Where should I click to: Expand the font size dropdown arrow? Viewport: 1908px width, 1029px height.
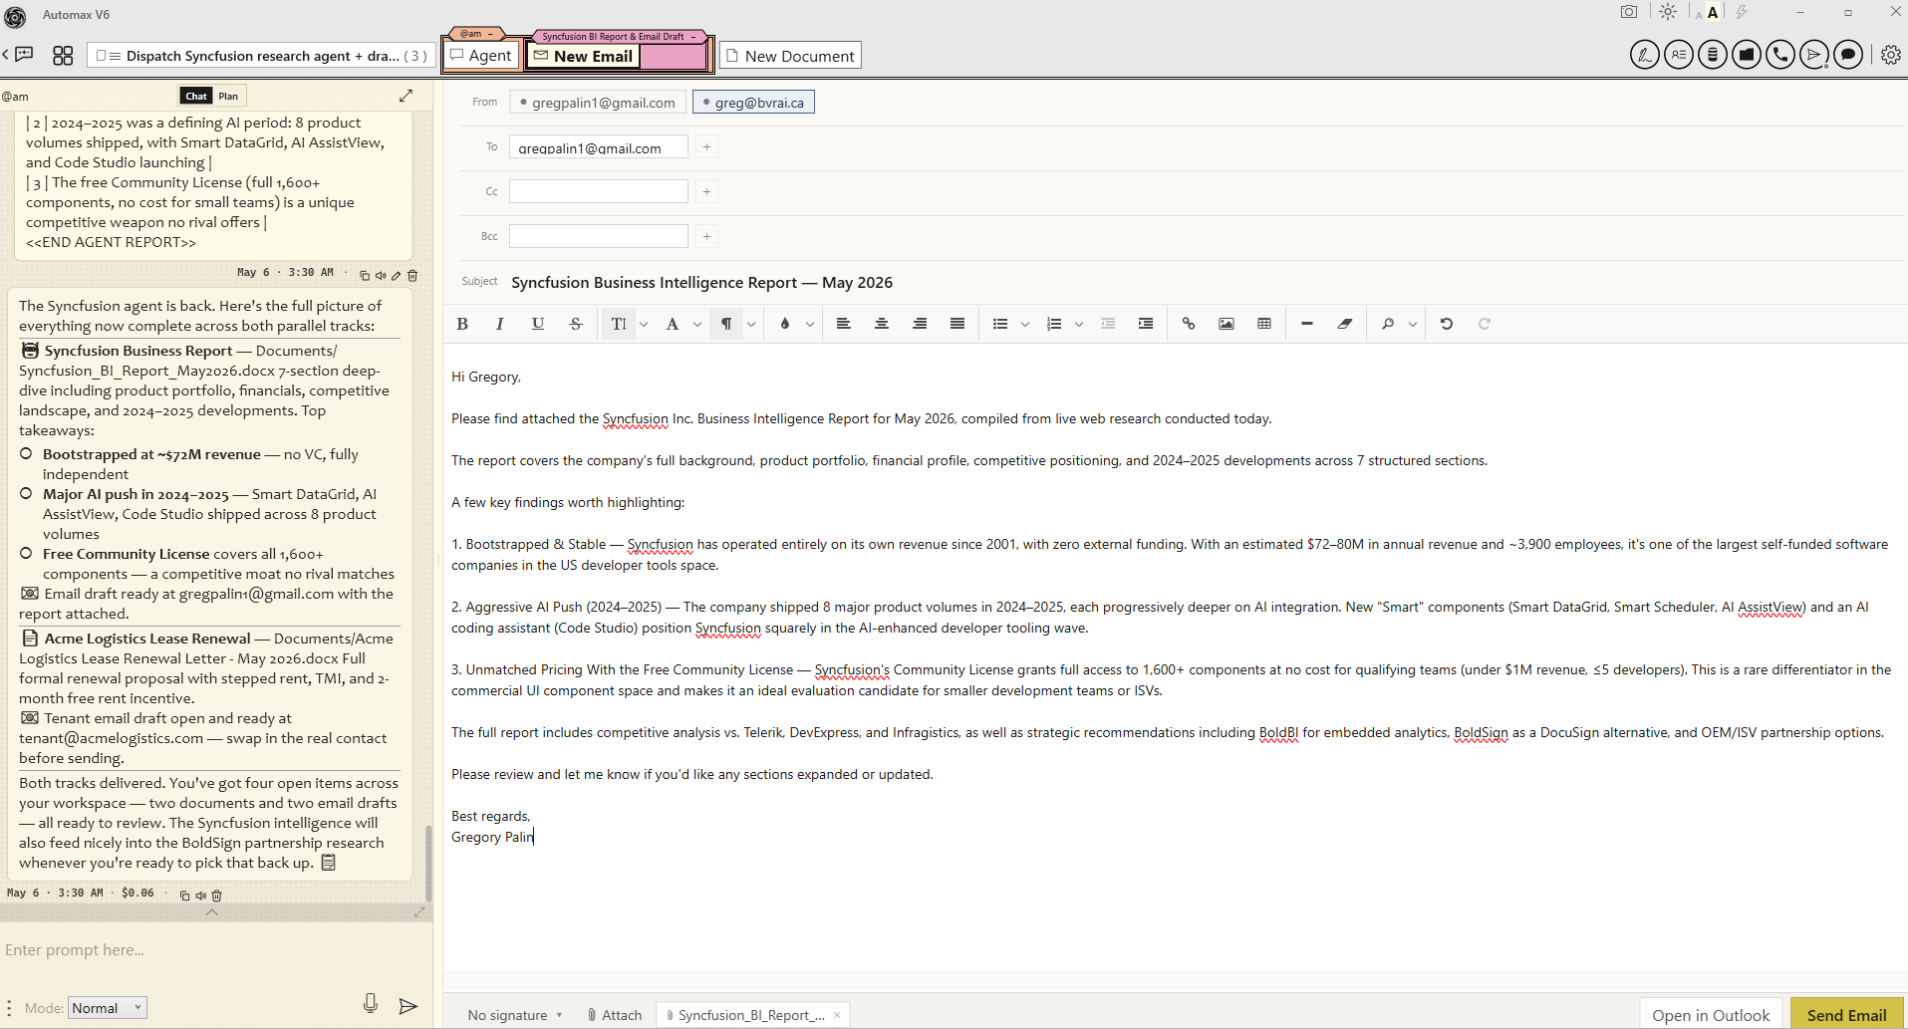point(644,324)
